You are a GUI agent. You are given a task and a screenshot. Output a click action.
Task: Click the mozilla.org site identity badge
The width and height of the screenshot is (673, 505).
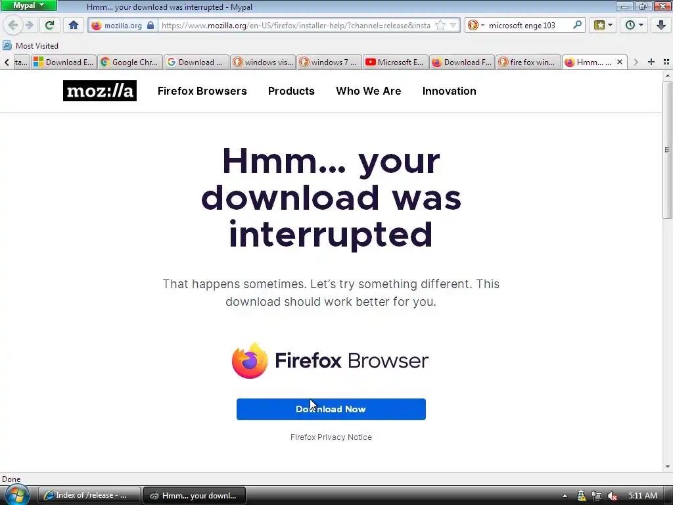123,26
